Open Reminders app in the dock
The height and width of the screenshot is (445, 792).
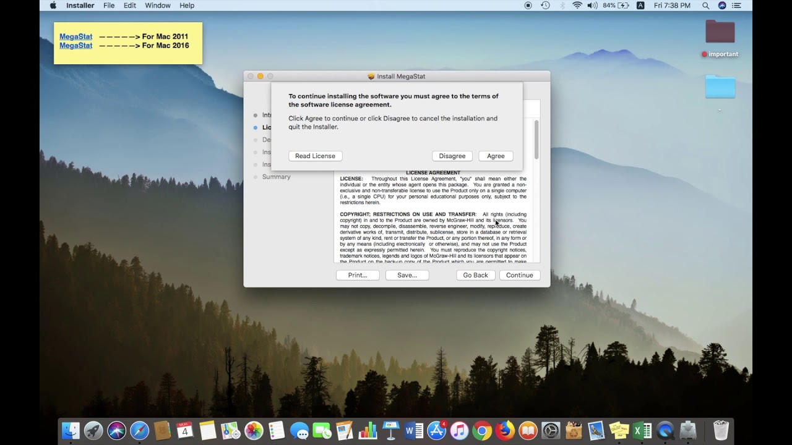277,430
